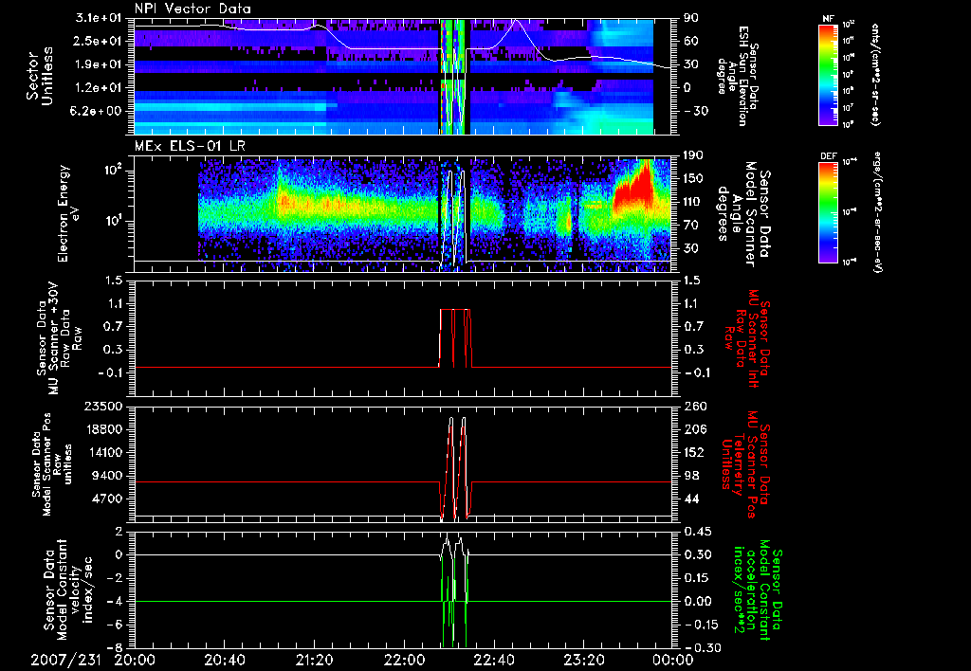Viewport: 971px width, 671px height.
Task: Click the DEF color bar
Action: click(x=828, y=212)
